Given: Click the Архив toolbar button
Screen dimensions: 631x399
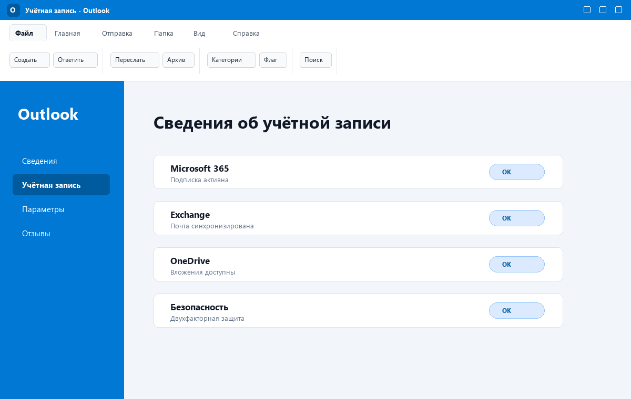Looking at the screenshot, I should click(x=178, y=60).
